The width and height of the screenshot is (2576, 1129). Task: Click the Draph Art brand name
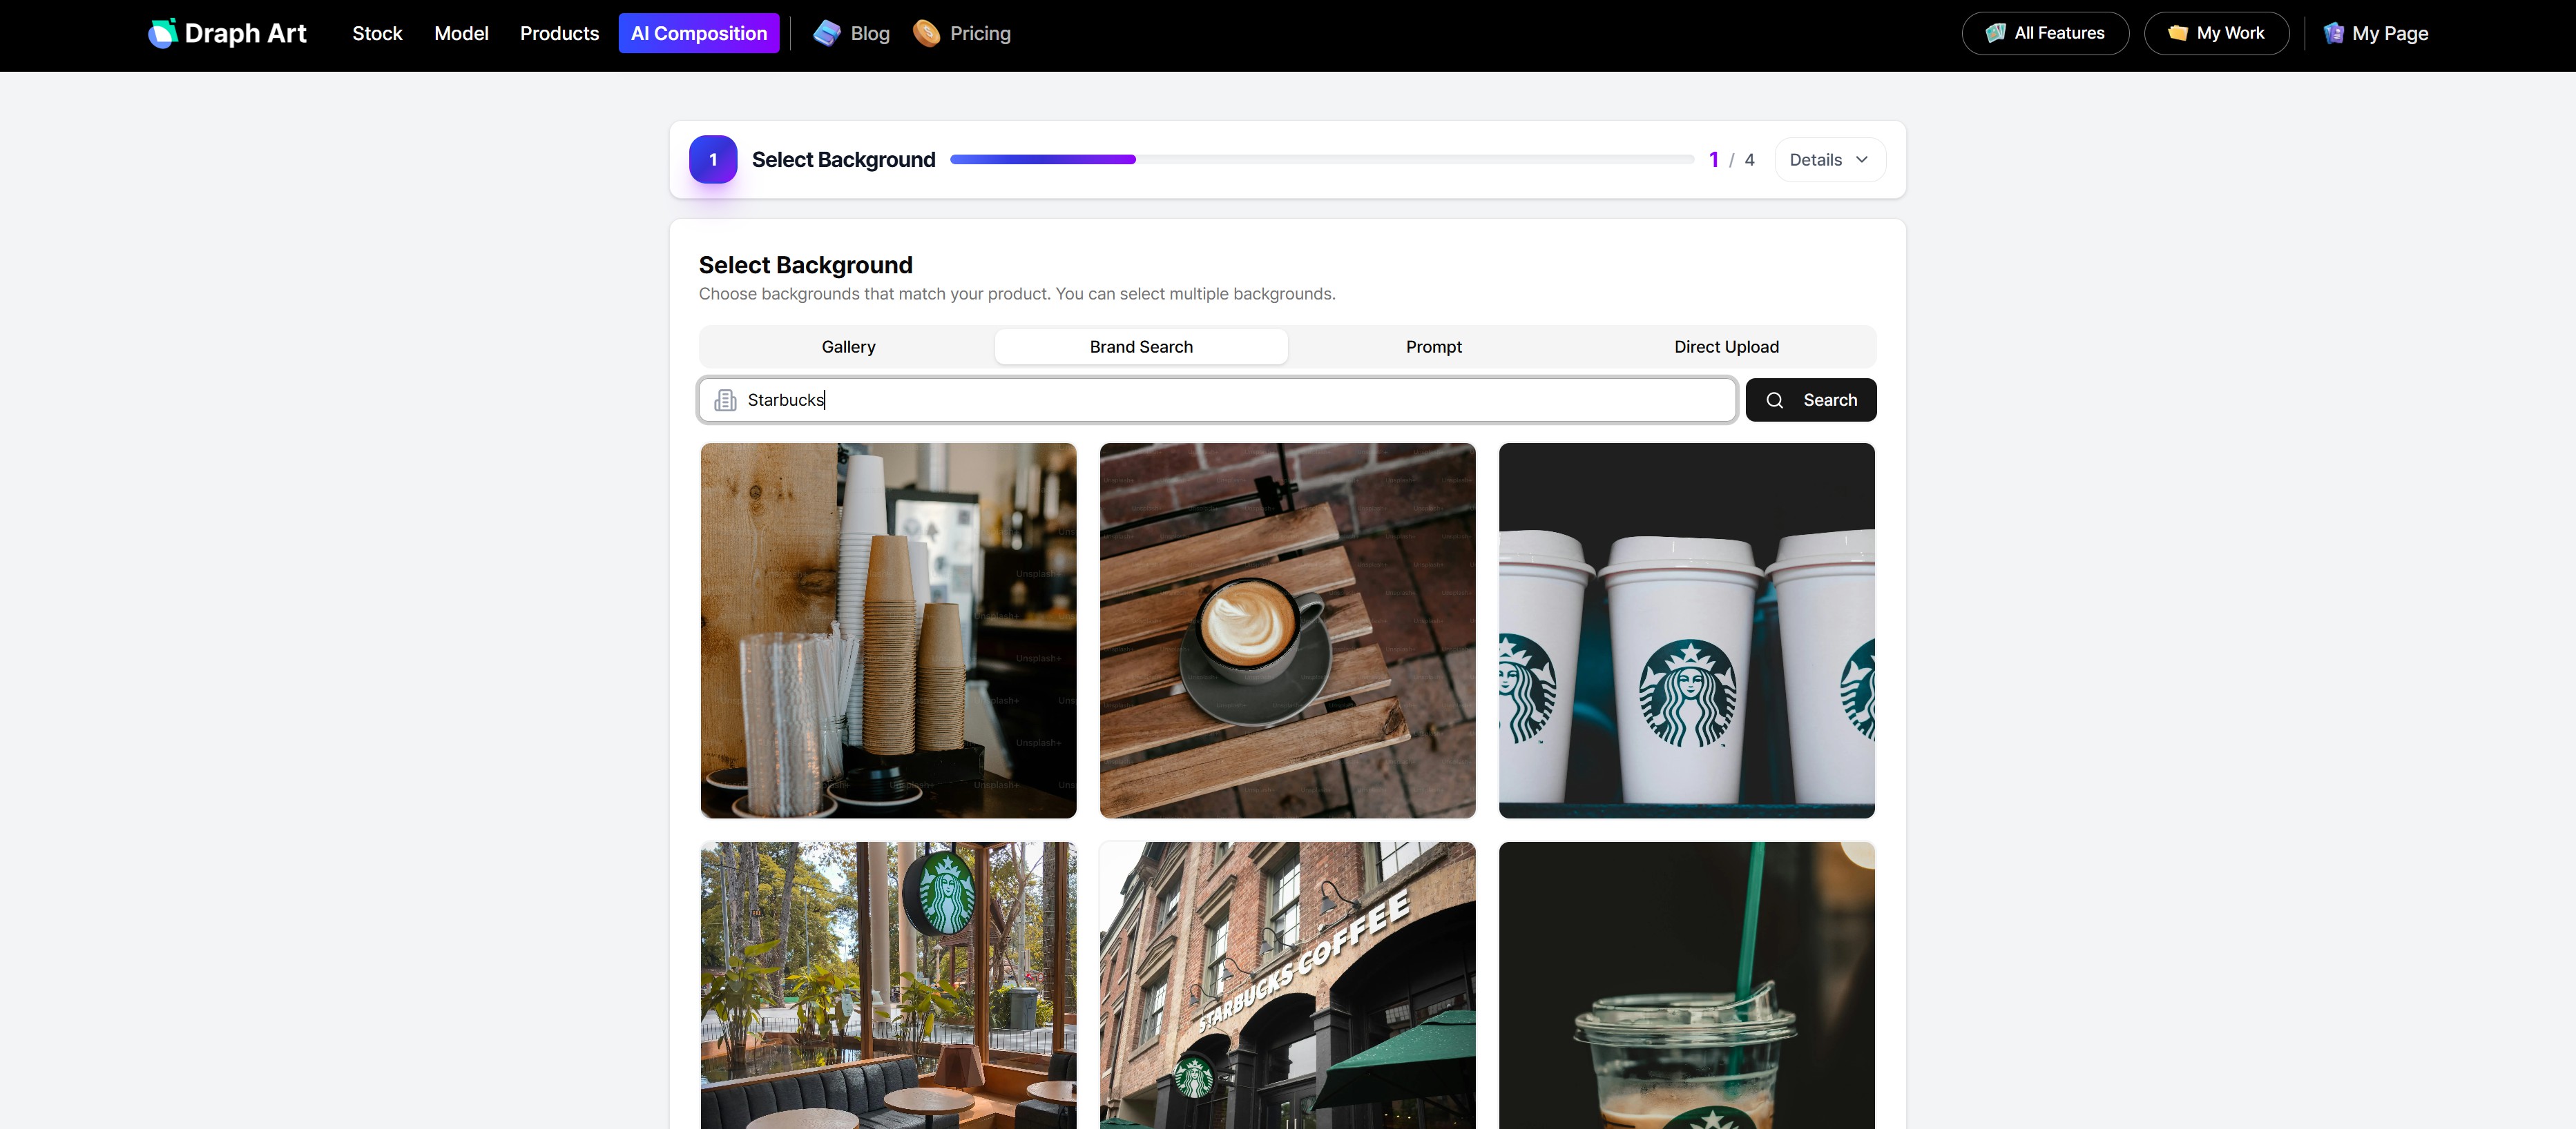tap(245, 34)
